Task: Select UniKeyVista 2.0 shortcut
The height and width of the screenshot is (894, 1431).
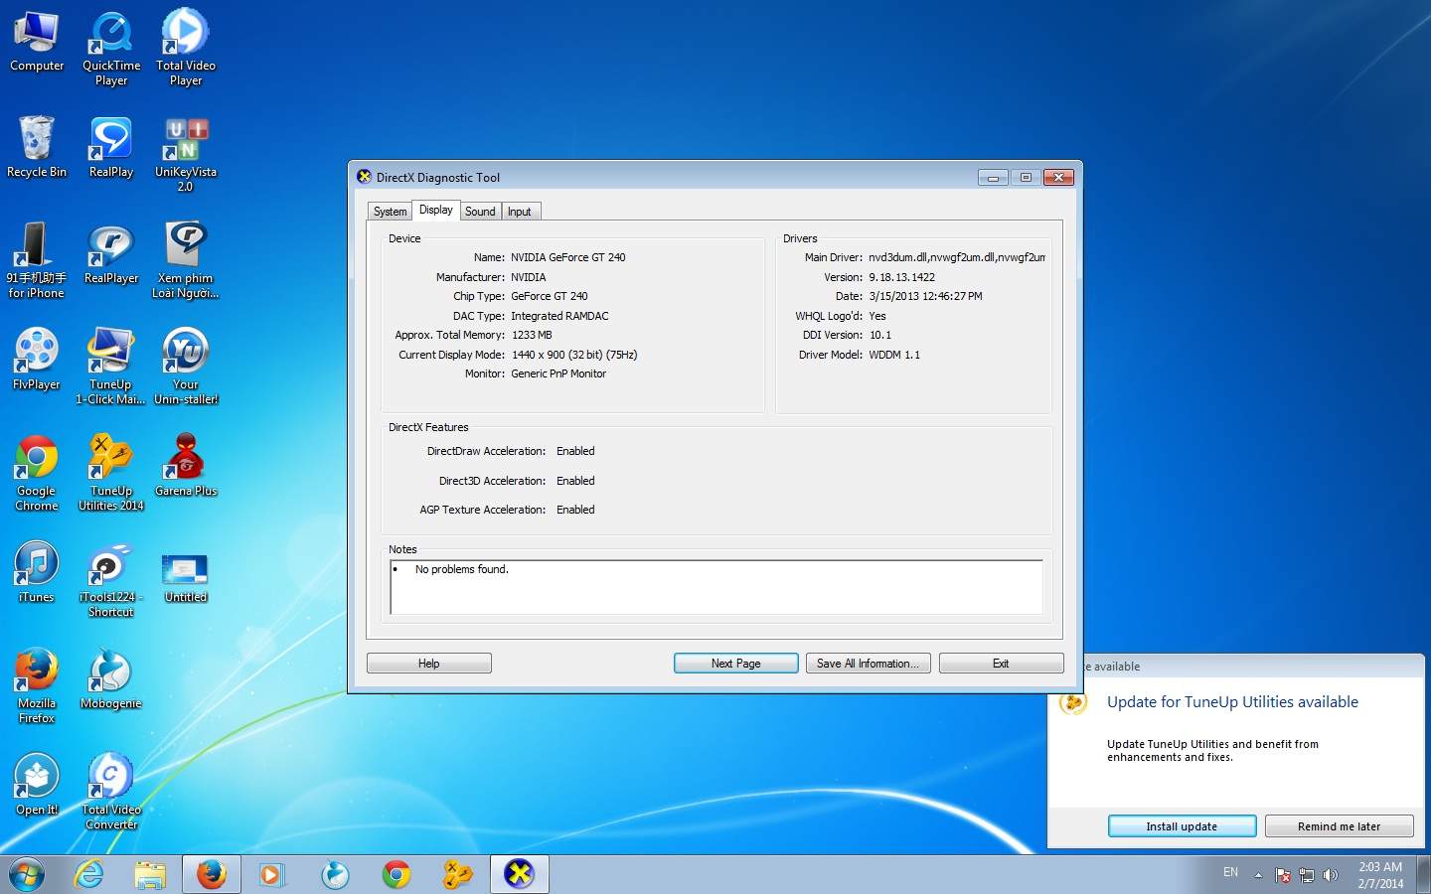Action: (186, 154)
